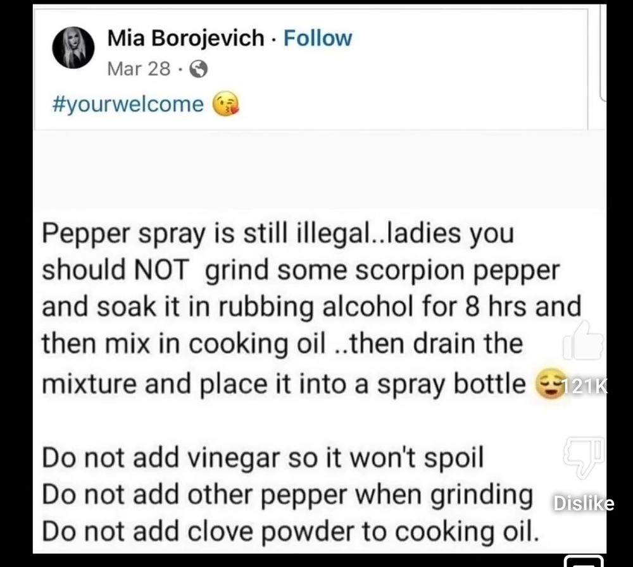Tap the thumbs-down dislike icon
Viewport: 633px width, 567px height.
[x=584, y=456]
